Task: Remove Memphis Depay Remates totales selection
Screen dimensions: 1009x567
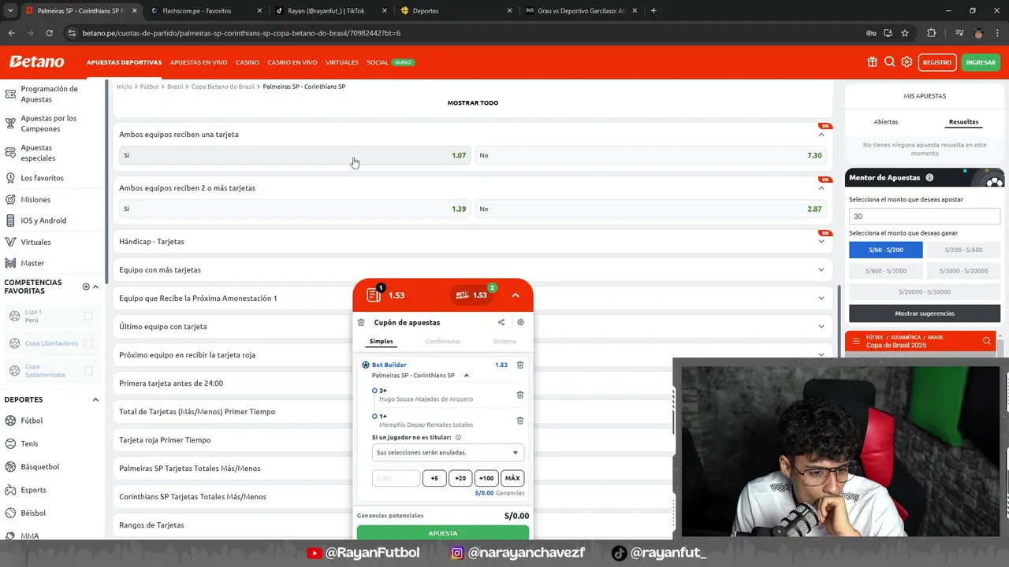Action: [x=519, y=421]
